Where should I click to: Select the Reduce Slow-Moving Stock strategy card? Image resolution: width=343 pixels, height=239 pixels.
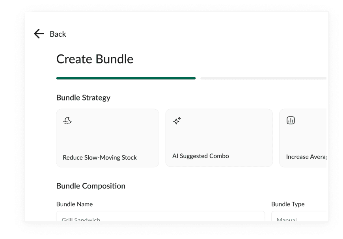(108, 138)
